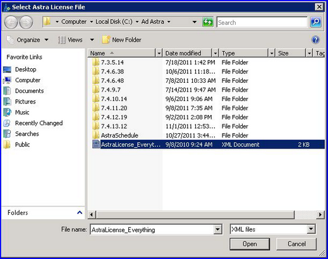328x259 pixels.
Task: Click the Desktop icon in Favorite Links
Action: [x=7, y=69]
